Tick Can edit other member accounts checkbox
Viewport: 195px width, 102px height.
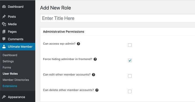click(130, 76)
